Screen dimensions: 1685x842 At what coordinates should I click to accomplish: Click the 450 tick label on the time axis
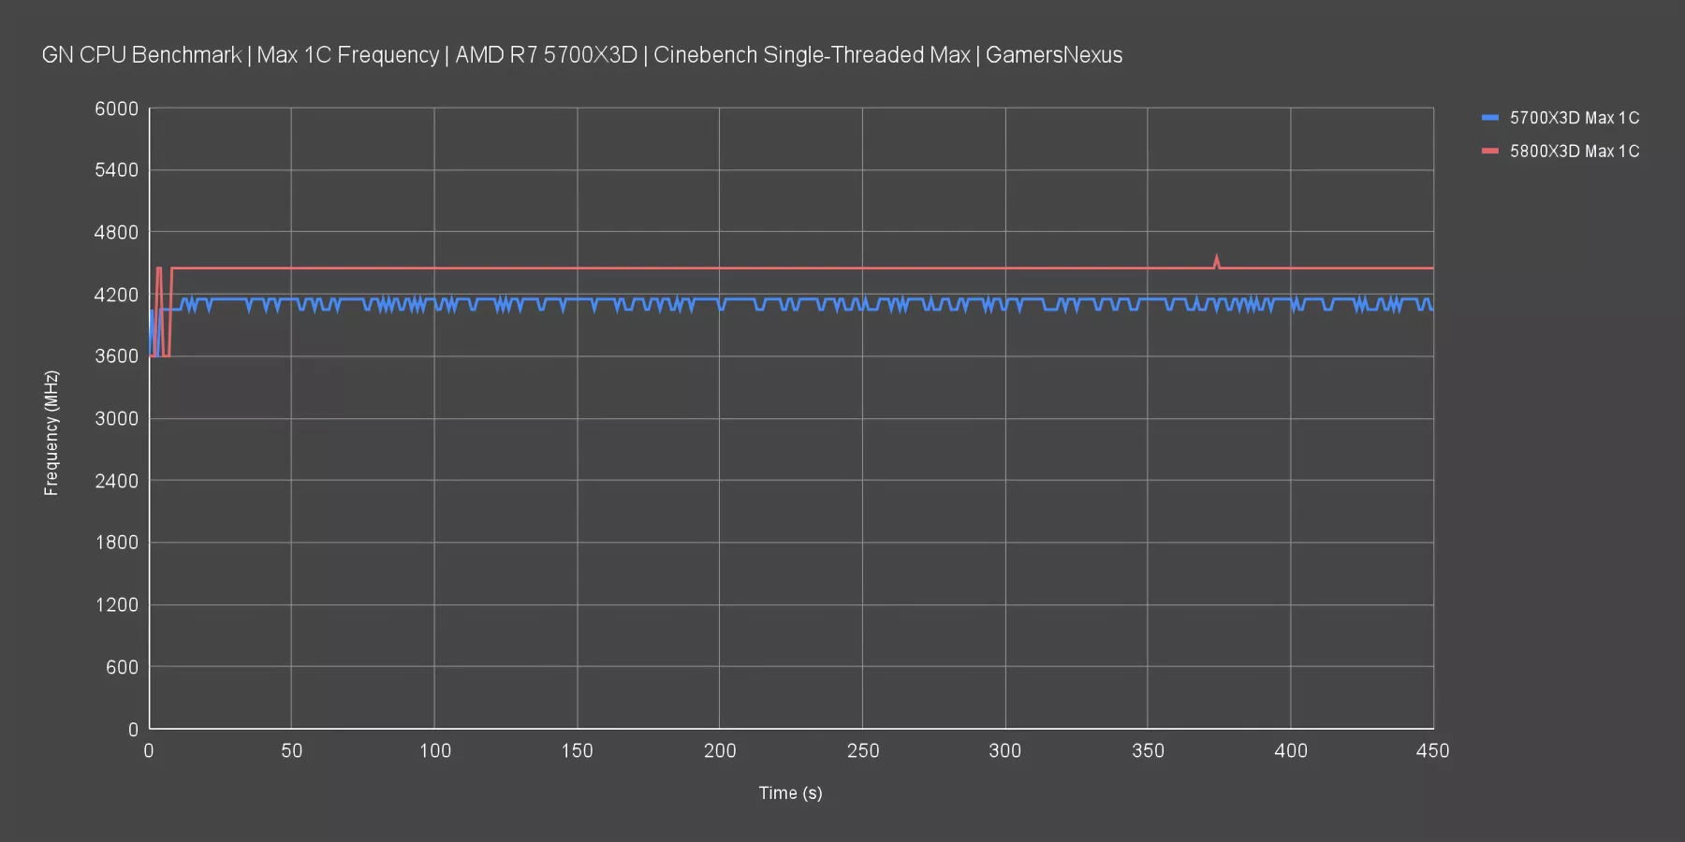(1432, 751)
